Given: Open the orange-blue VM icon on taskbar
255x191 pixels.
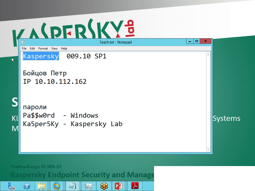Looking at the screenshot, I should click(x=57, y=186).
